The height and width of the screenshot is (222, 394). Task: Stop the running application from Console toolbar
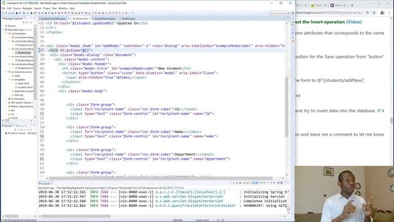tap(240, 183)
